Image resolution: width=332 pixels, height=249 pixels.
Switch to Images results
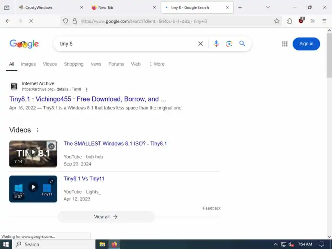click(x=29, y=64)
